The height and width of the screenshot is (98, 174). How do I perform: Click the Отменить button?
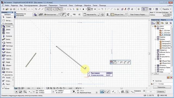coord(161,92)
